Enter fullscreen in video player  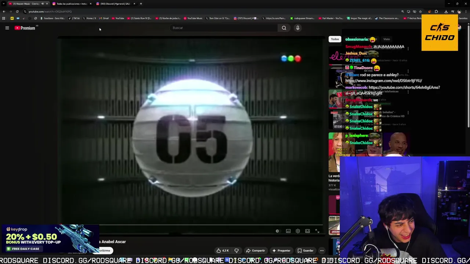coord(317,231)
